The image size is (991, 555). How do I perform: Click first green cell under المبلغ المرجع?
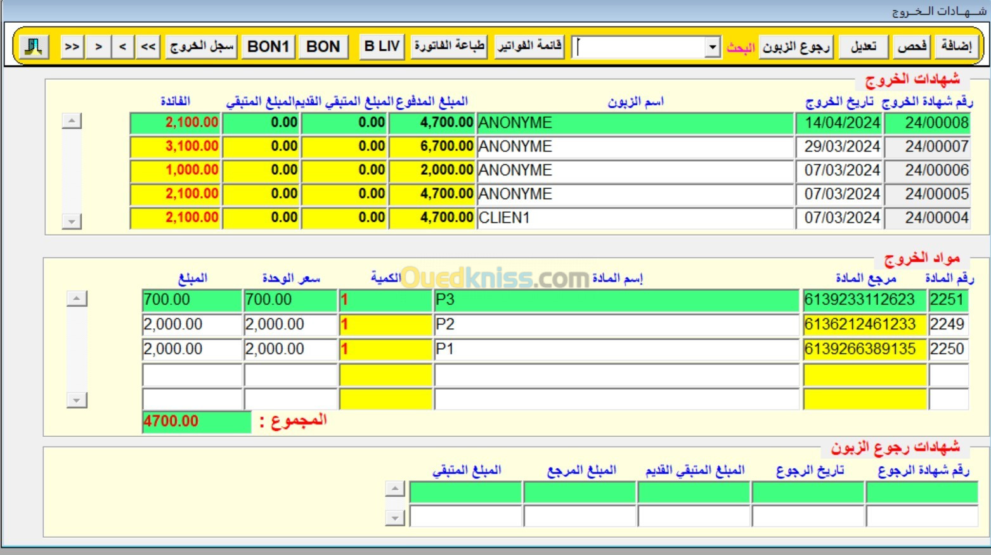click(580, 492)
